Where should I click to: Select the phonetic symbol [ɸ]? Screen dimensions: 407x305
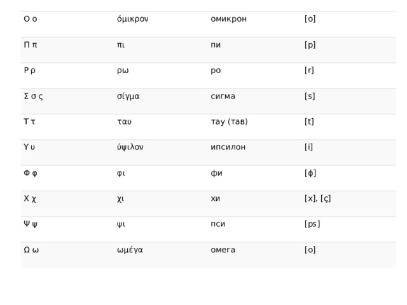coord(310,173)
